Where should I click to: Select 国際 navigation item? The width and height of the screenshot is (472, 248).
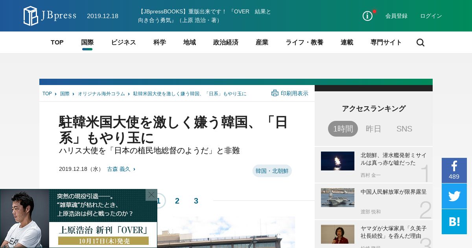(87, 43)
